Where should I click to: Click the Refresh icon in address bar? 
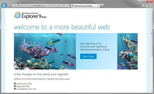13,6
